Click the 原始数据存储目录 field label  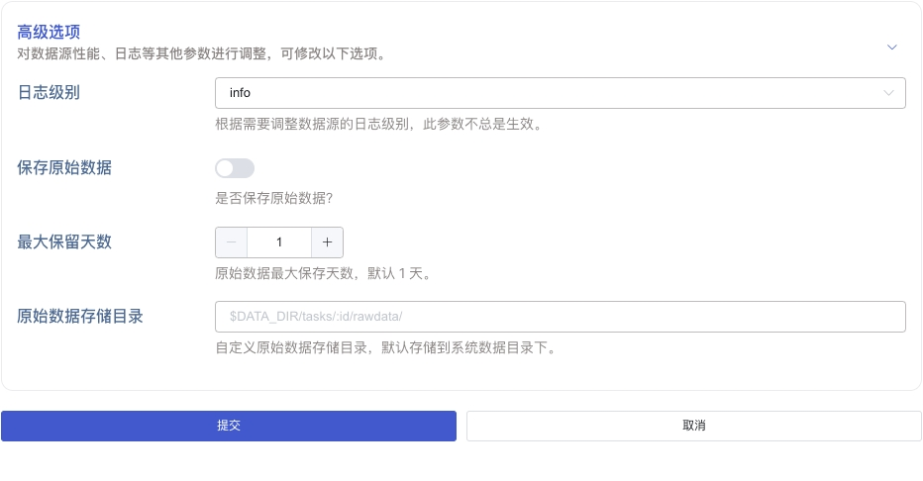80,317
